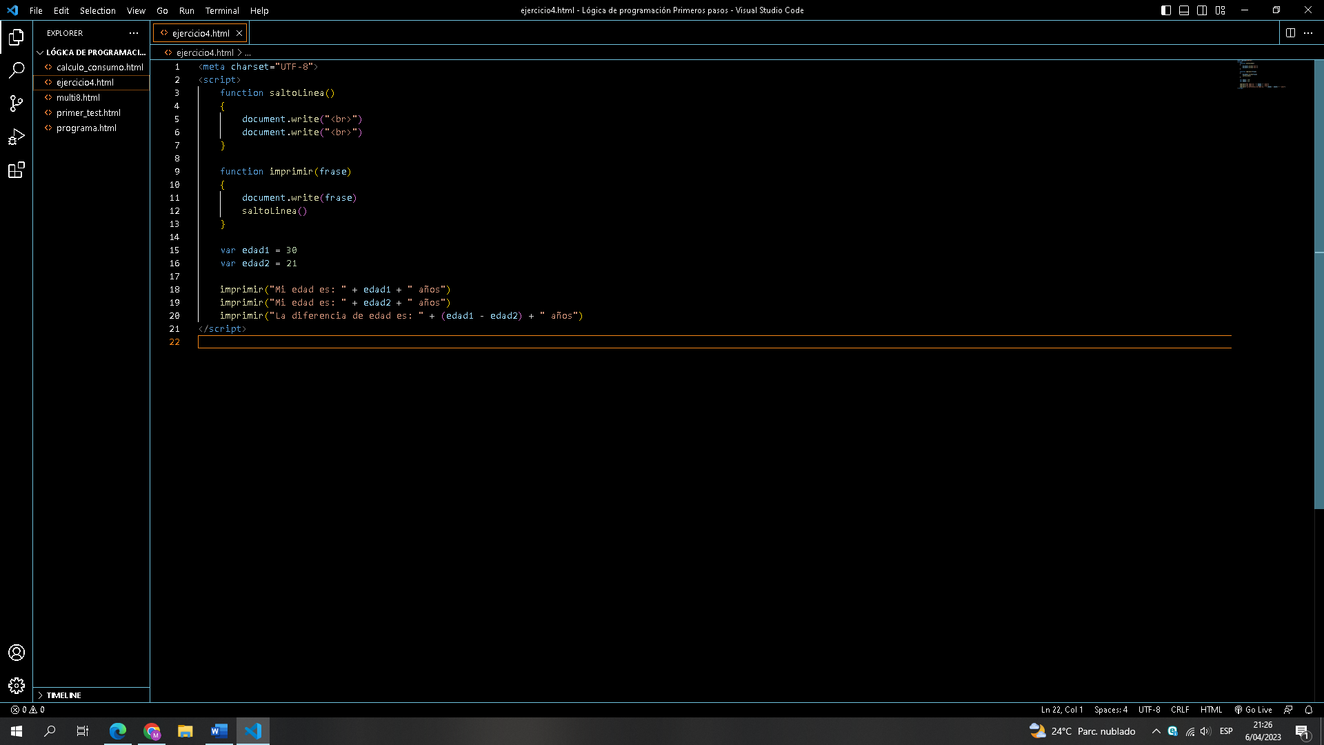1324x745 pixels.
Task: Open the Accounts menu icon
Action: pos(17,653)
